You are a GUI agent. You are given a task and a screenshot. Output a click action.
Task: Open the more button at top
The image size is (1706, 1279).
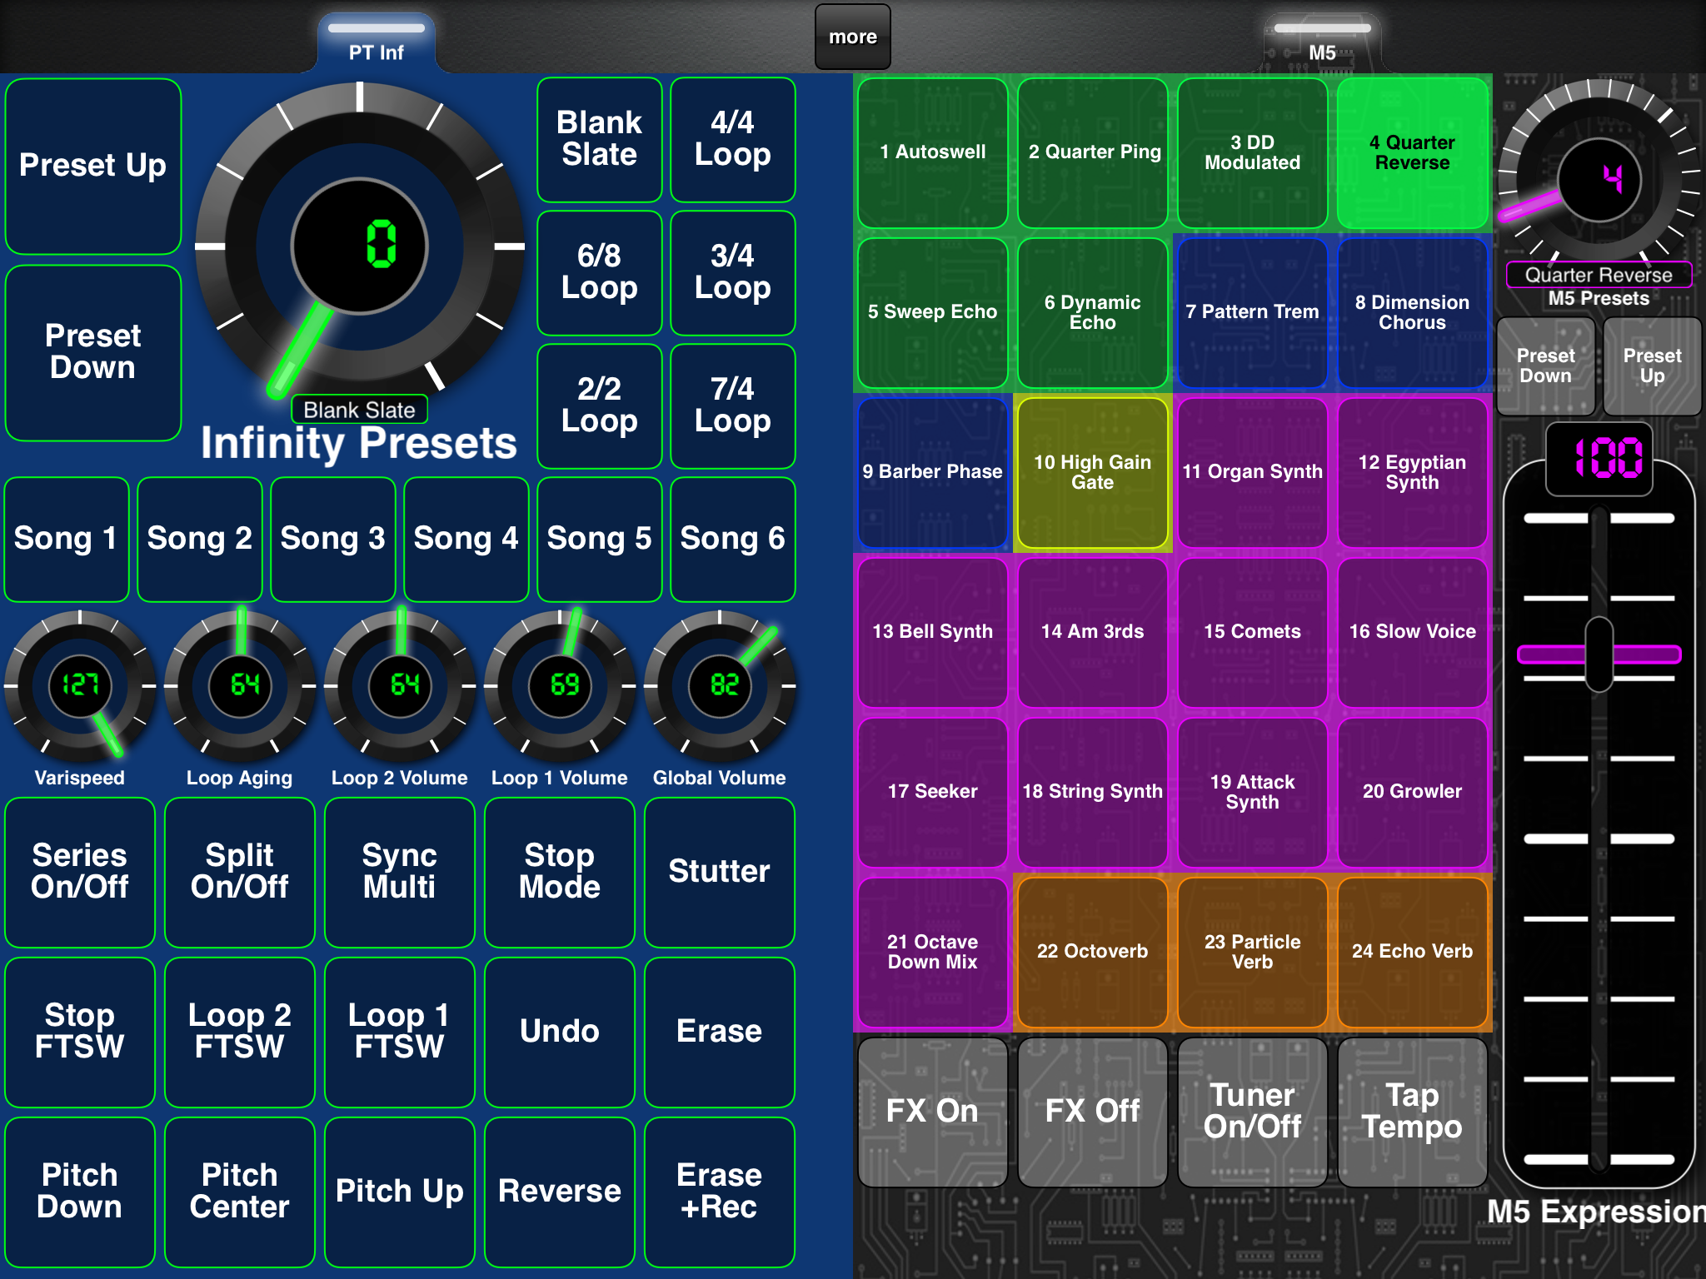(853, 37)
